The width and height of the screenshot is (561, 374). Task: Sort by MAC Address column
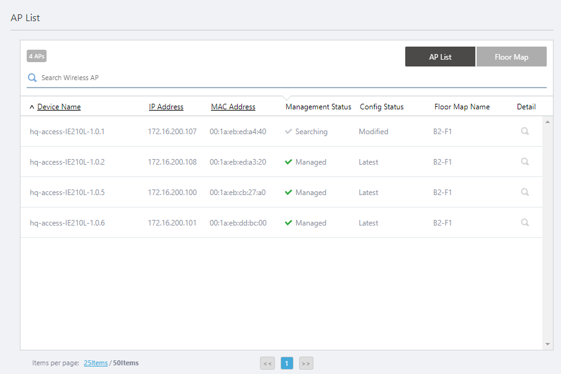click(x=233, y=107)
